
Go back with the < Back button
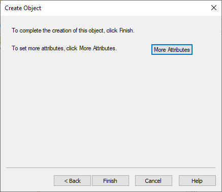pos(72,181)
